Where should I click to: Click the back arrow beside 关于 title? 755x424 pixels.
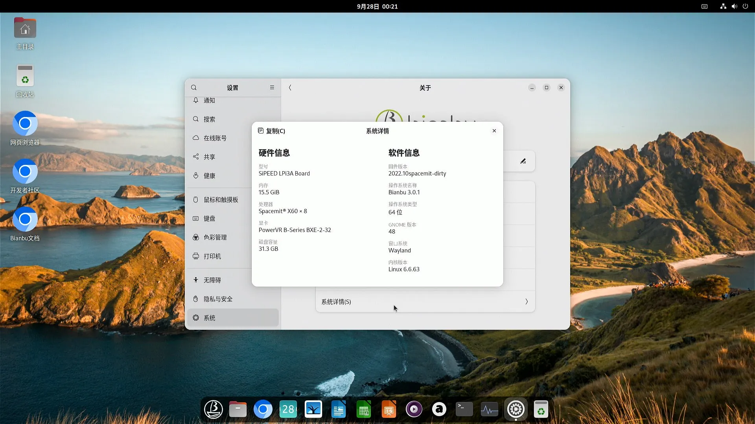coord(290,88)
